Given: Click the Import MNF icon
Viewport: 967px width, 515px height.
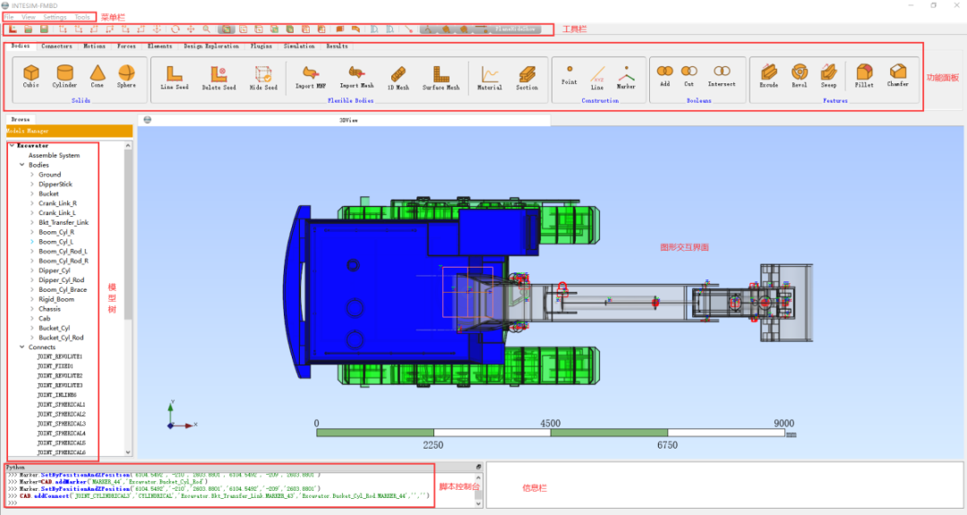Looking at the screenshot, I should tap(310, 74).
